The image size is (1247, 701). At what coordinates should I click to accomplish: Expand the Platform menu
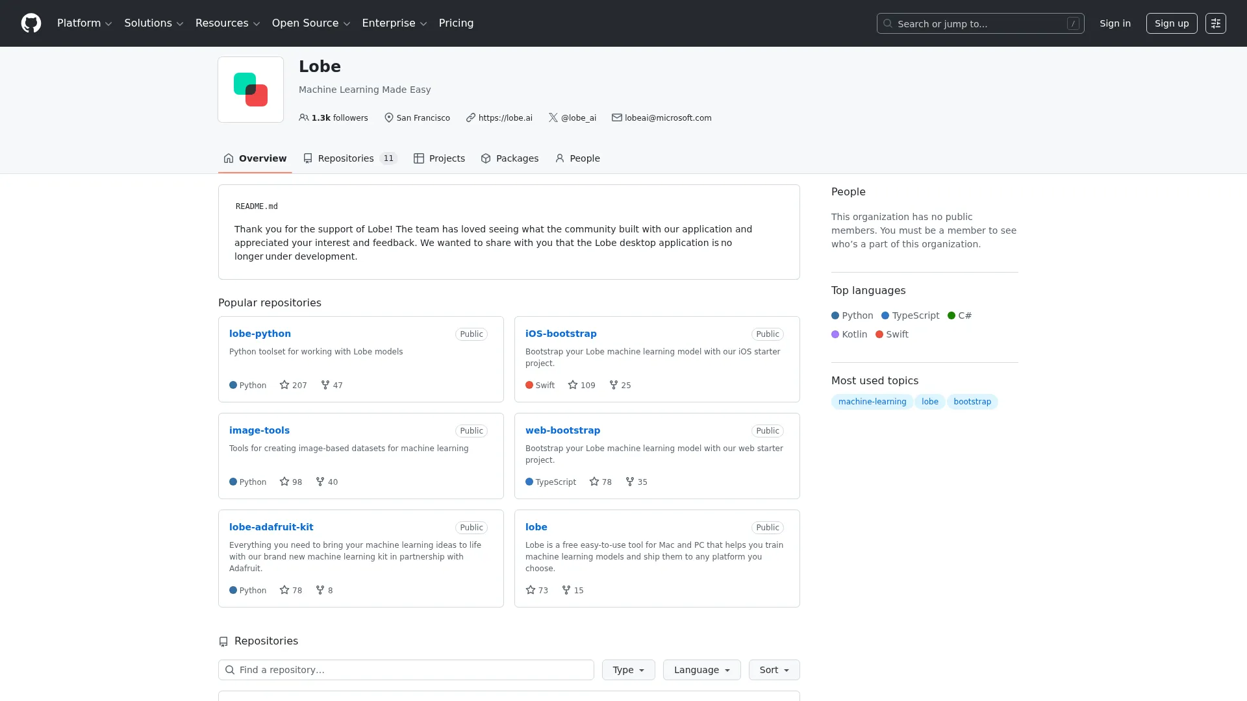pyautogui.click(x=85, y=23)
